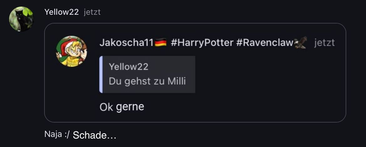The width and height of the screenshot is (366, 147).
Task: Open the embedded quoted post card
Action: [x=195, y=73]
